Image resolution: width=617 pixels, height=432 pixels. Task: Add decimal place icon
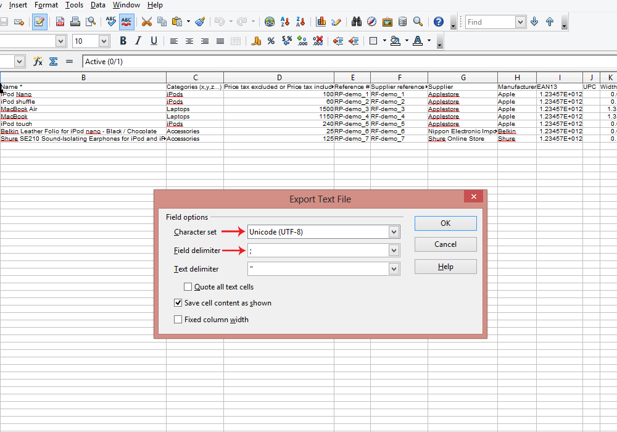302,41
